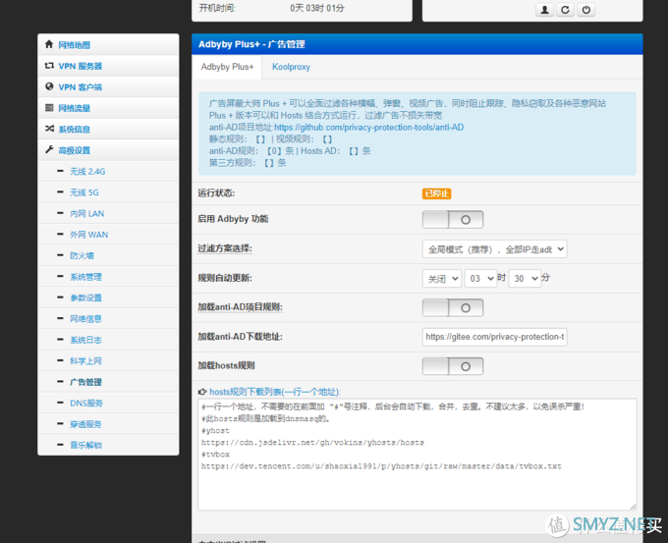Toggle the 加载hosts规则 switch
This screenshot has height=543, width=668.
coord(453,366)
